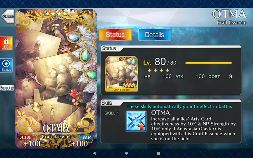Toggle the red Lock button
This screenshot has width=253, height=158.
point(6,43)
